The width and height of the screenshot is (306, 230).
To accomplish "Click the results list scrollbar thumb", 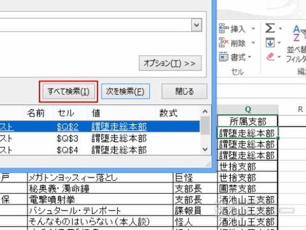I will 205,126.
